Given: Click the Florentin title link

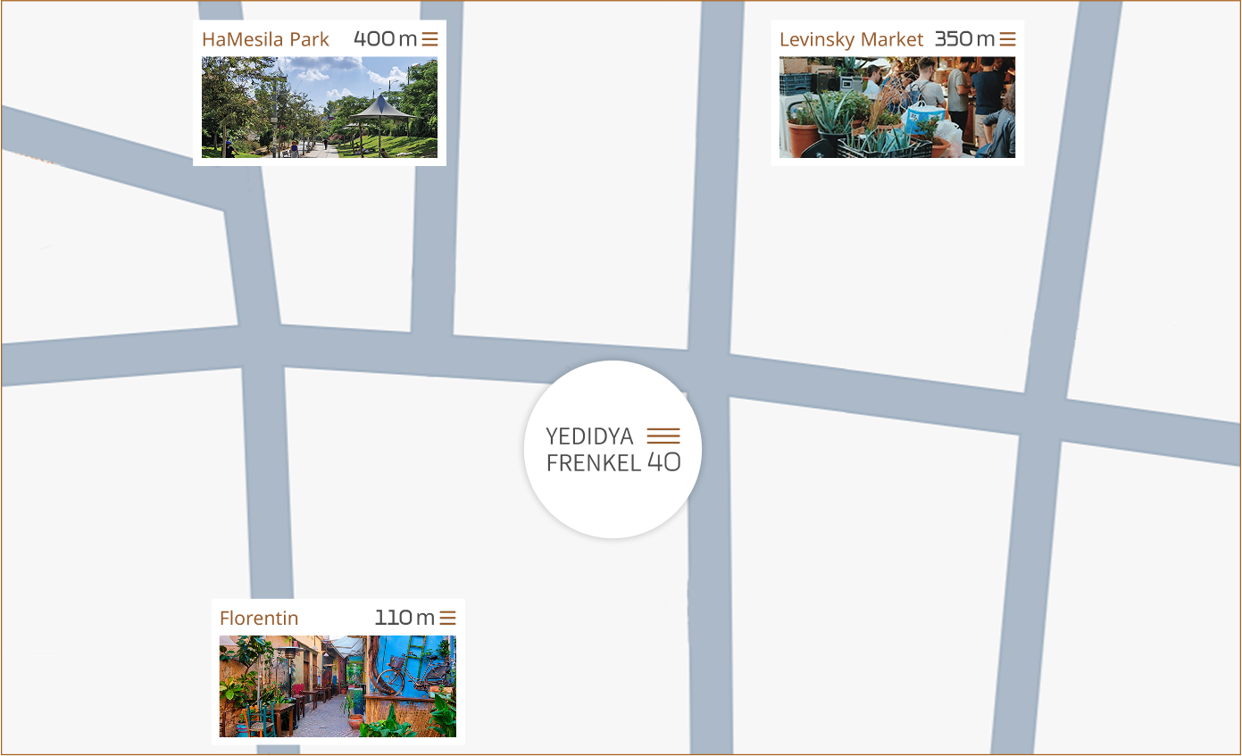Looking at the screenshot, I should click(259, 618).
